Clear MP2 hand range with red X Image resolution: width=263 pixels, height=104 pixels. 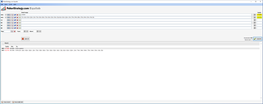click(x=17, y=15)
